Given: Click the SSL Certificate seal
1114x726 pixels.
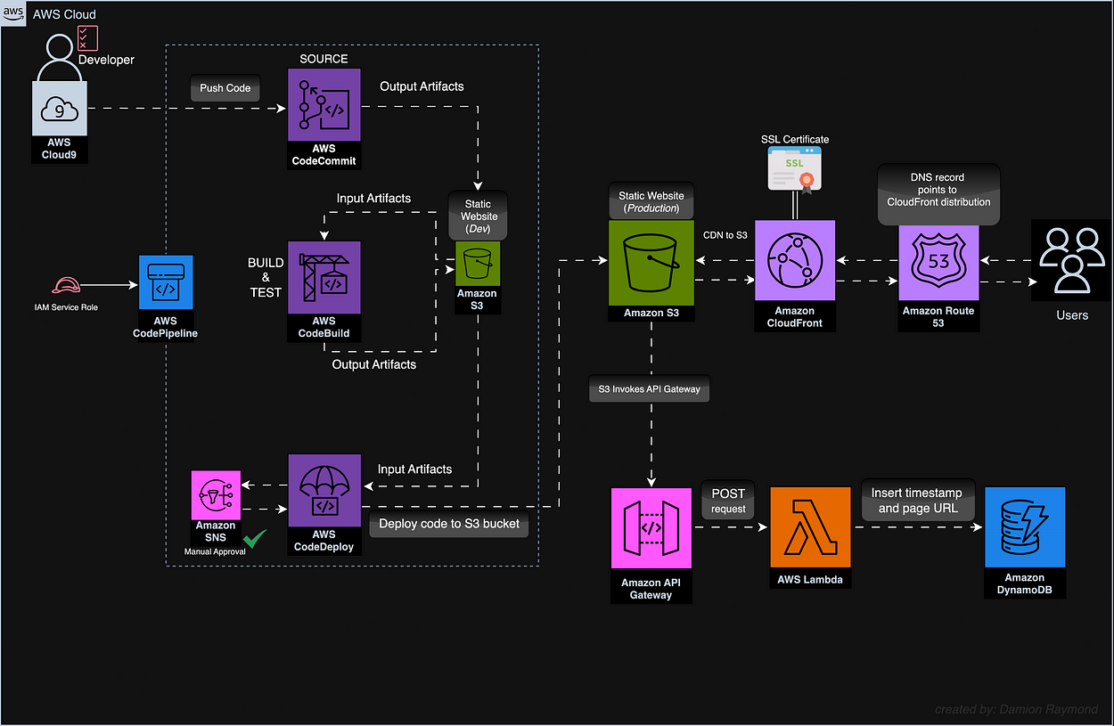Looking at the screenshot, I should click(793, 166).
